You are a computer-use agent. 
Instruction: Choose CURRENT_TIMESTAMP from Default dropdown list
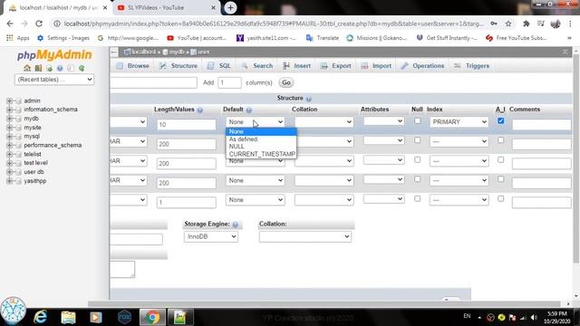(x=261, y=154)
